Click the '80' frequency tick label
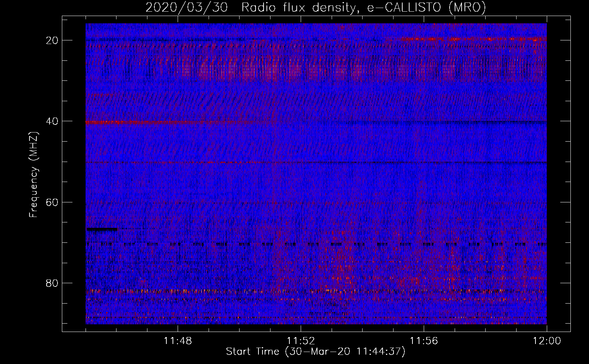The image size is (589, 364). click(52, 283)
